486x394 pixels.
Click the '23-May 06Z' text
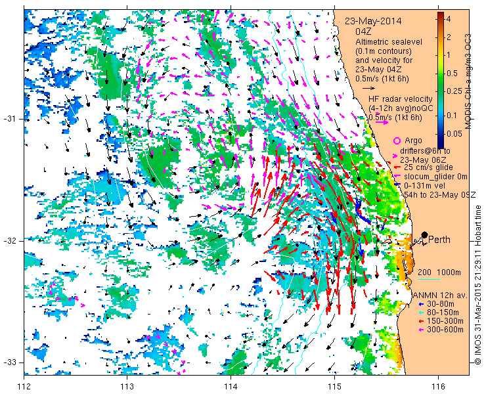(x=423, y=160)
